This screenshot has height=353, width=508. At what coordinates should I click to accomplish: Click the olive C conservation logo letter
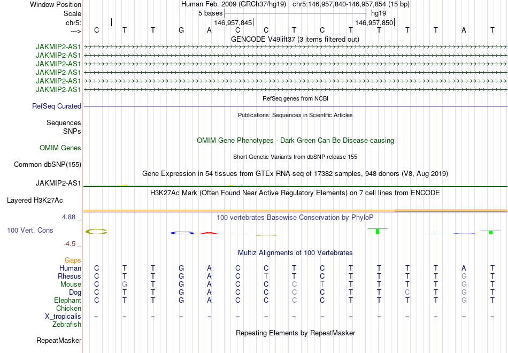97,232
